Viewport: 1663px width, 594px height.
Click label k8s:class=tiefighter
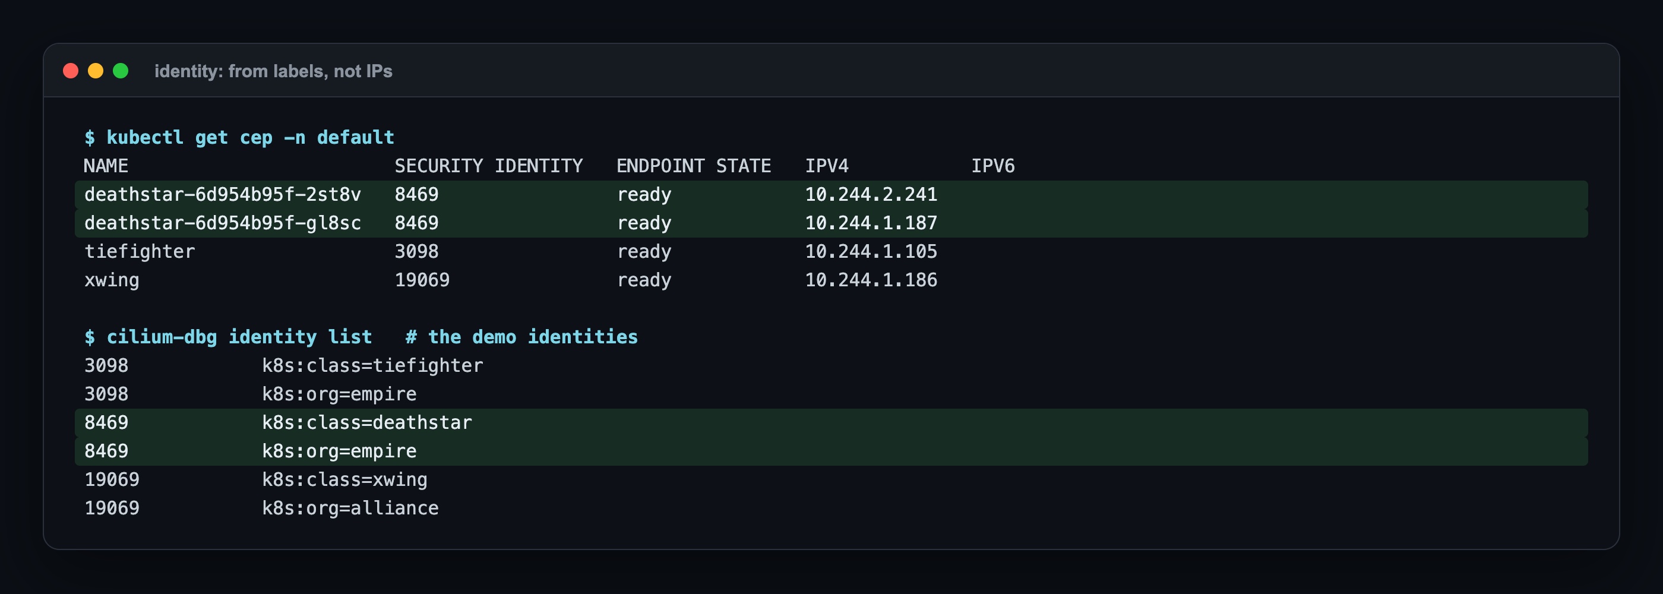pyautogui.click(x=372, y=365)
